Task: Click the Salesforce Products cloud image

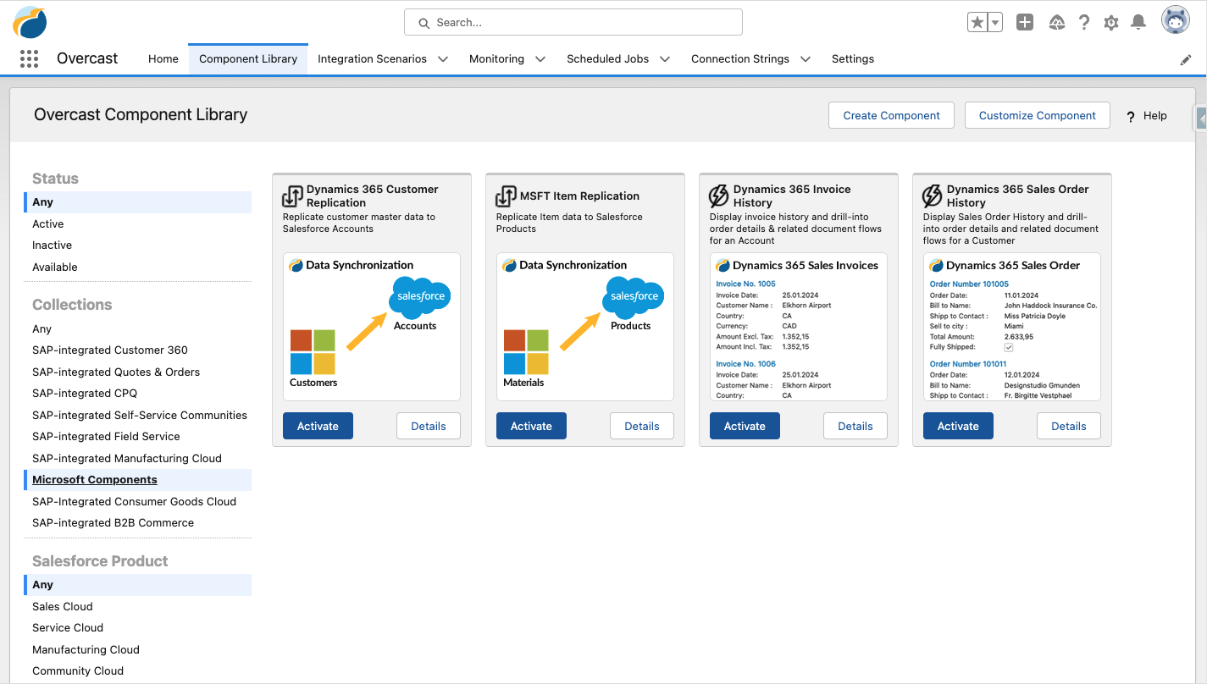Action: click(x=633, y=296)
